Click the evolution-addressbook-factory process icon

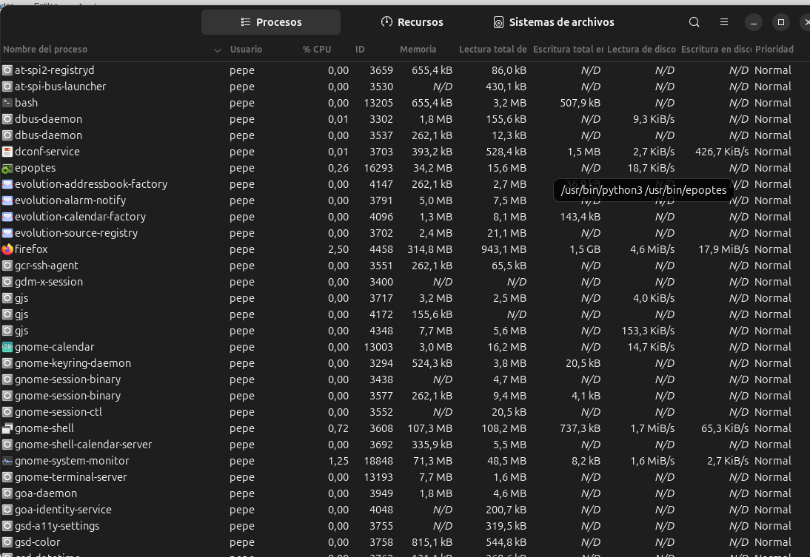(7, 184)
